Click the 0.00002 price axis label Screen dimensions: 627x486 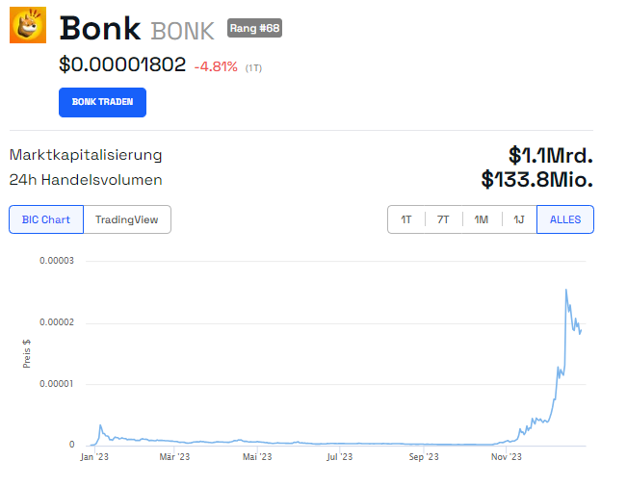tap(57, 322)
